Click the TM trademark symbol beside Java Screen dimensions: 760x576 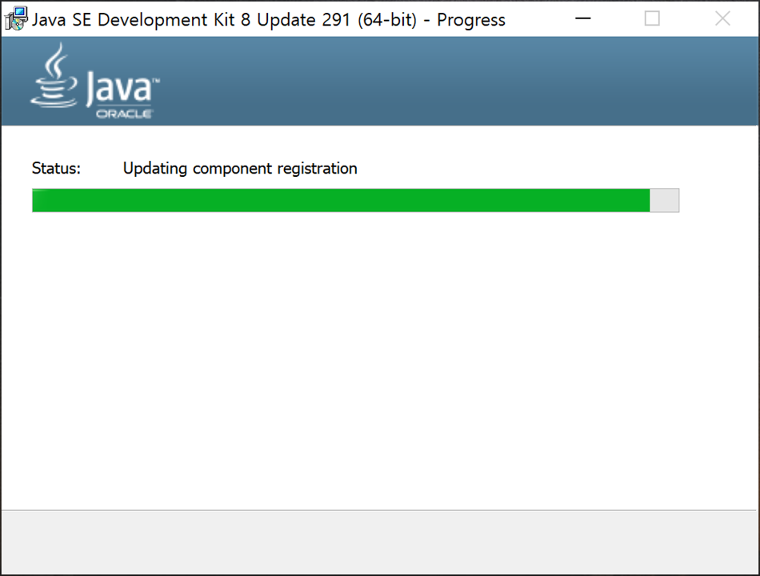[x=156, y=79]
